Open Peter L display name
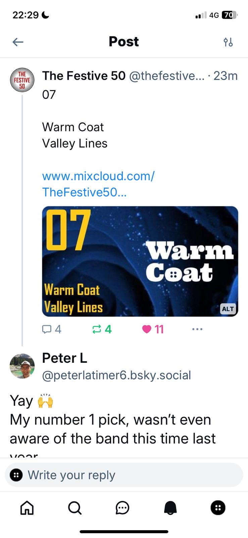The image size is (248, 538). [64, 358]
